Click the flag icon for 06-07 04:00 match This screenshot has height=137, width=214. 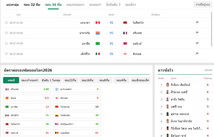pos(197,43)
